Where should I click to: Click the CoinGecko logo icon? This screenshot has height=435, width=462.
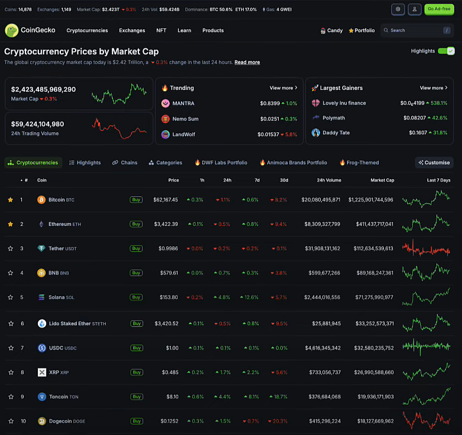coord(11,30)
